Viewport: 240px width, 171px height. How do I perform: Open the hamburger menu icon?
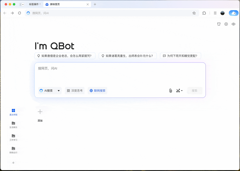click(x=215, y=13)
